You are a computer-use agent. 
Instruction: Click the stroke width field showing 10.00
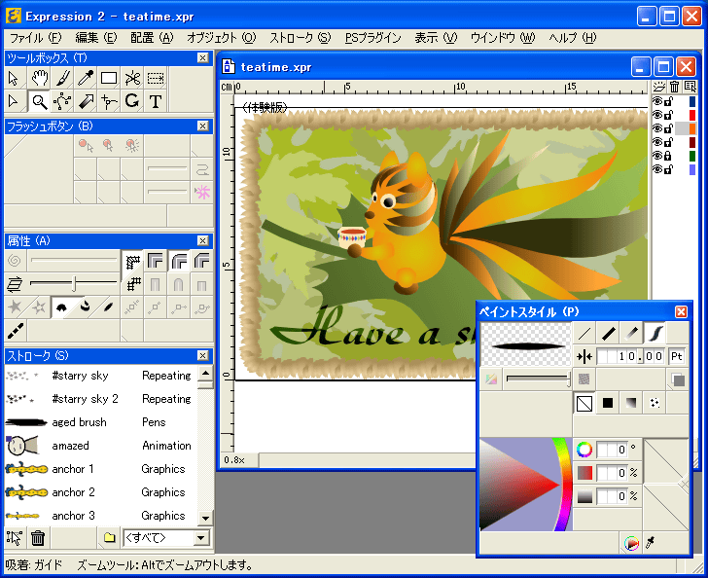click(631, 356)
